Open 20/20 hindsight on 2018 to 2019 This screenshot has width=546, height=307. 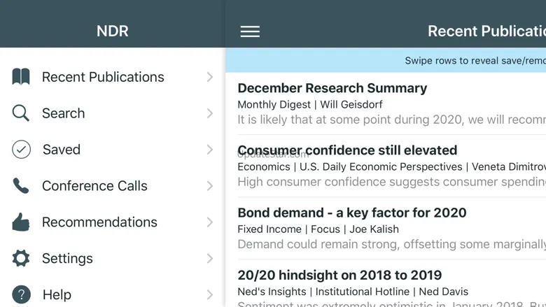pyautogui.click(x=386, y=284)
